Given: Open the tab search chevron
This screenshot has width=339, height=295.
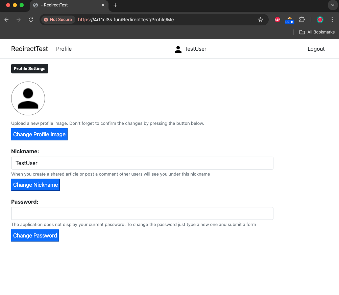Looking at the screenshot, I should [x=333, y=5].
